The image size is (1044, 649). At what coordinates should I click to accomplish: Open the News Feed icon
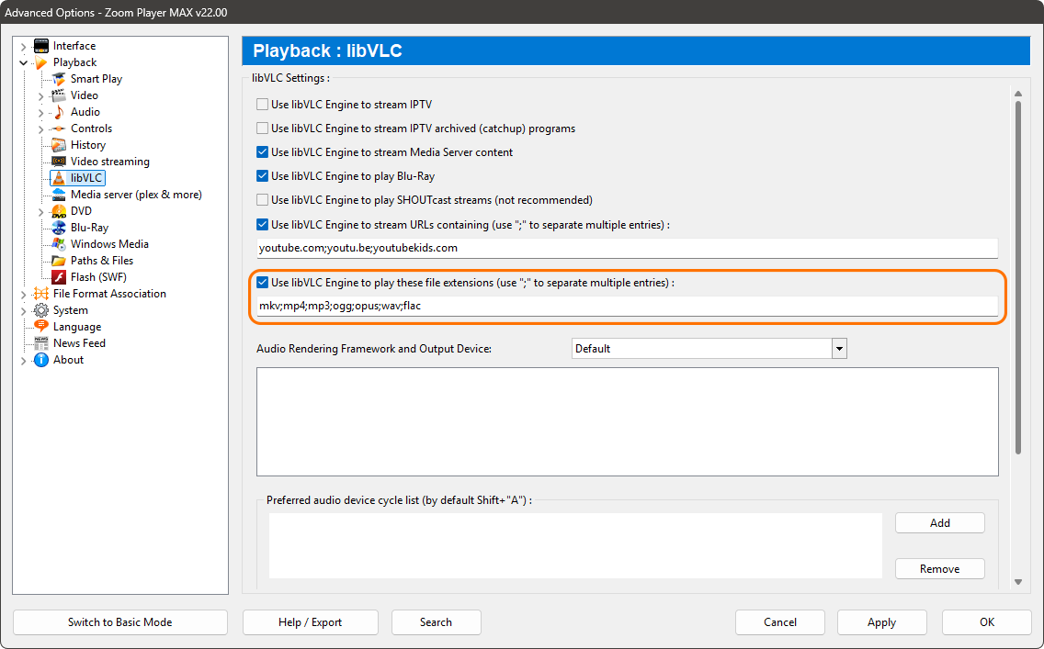43,342
